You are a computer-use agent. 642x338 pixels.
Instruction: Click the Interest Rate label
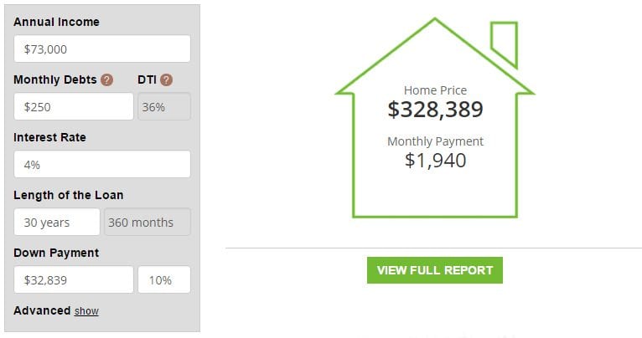point(50,137)
